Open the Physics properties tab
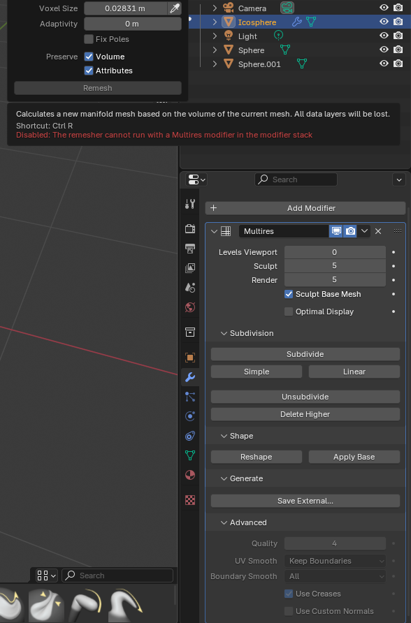 pyautogui.click(x=190, y=416)
